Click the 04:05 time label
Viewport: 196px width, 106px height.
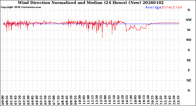[32, 100]
